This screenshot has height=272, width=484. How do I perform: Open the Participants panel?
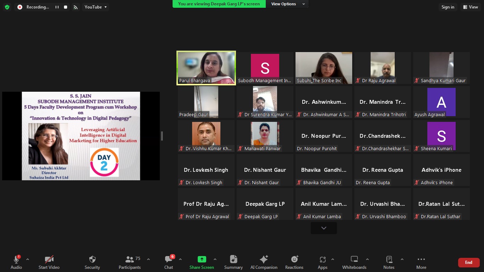click(130, 262)
